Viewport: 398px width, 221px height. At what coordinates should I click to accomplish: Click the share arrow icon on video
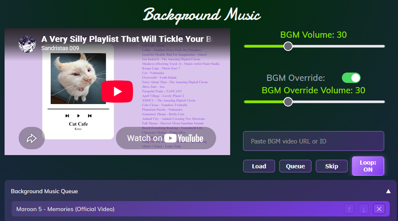(32, 138)
